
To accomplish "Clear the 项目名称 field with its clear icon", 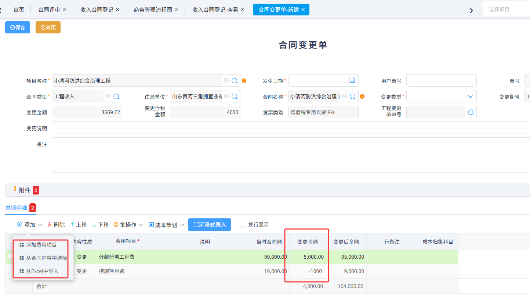I will pos(226,80).
